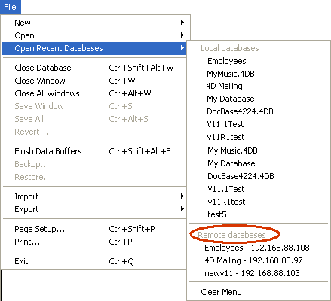
Task: Expand the Open submenu arrow
Action: tap(182, 35)
